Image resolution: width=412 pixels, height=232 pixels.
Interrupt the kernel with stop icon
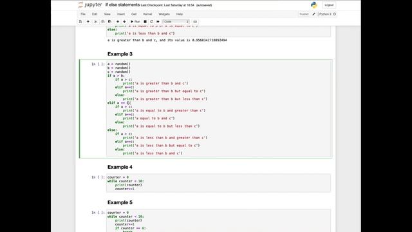point(145,21)
